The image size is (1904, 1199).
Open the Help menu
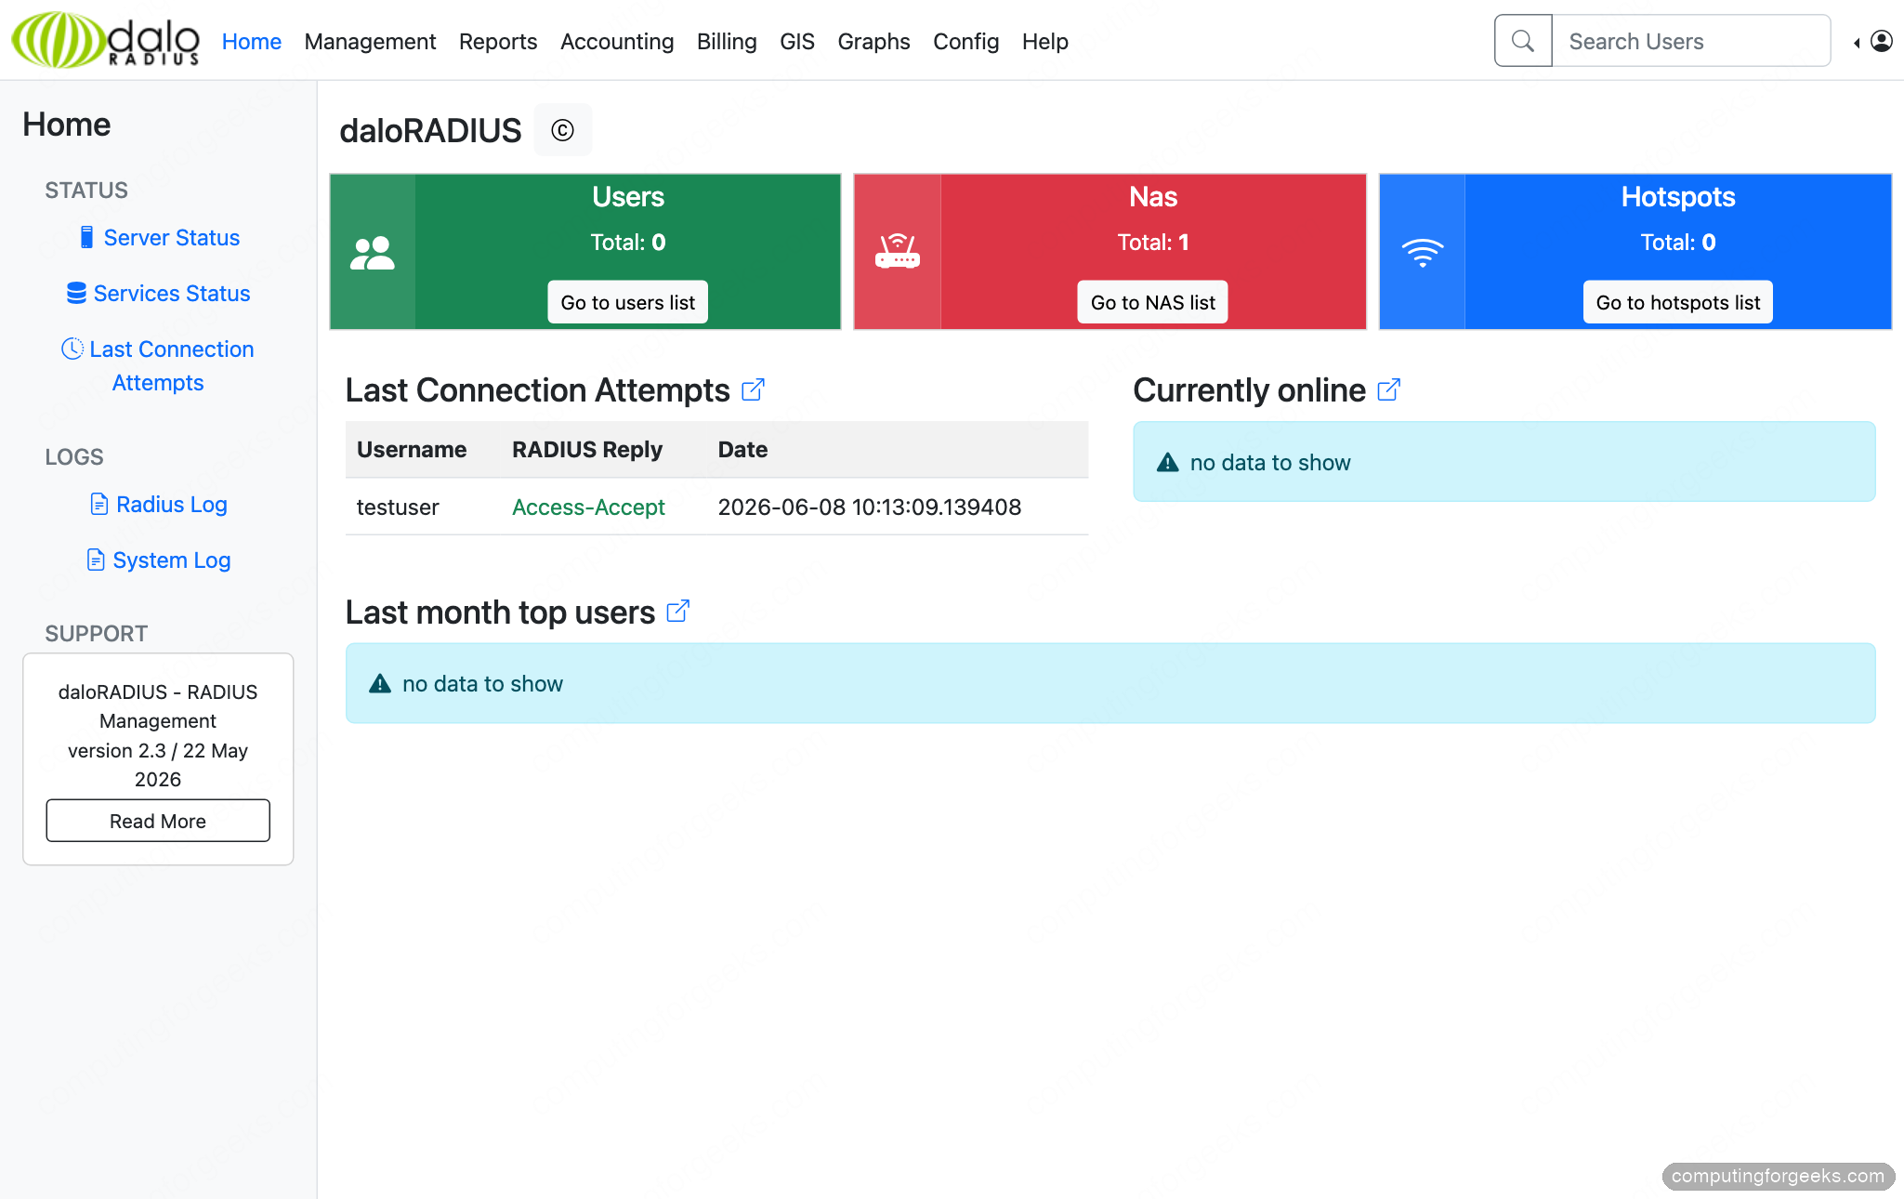click(x=1044, y=41)
